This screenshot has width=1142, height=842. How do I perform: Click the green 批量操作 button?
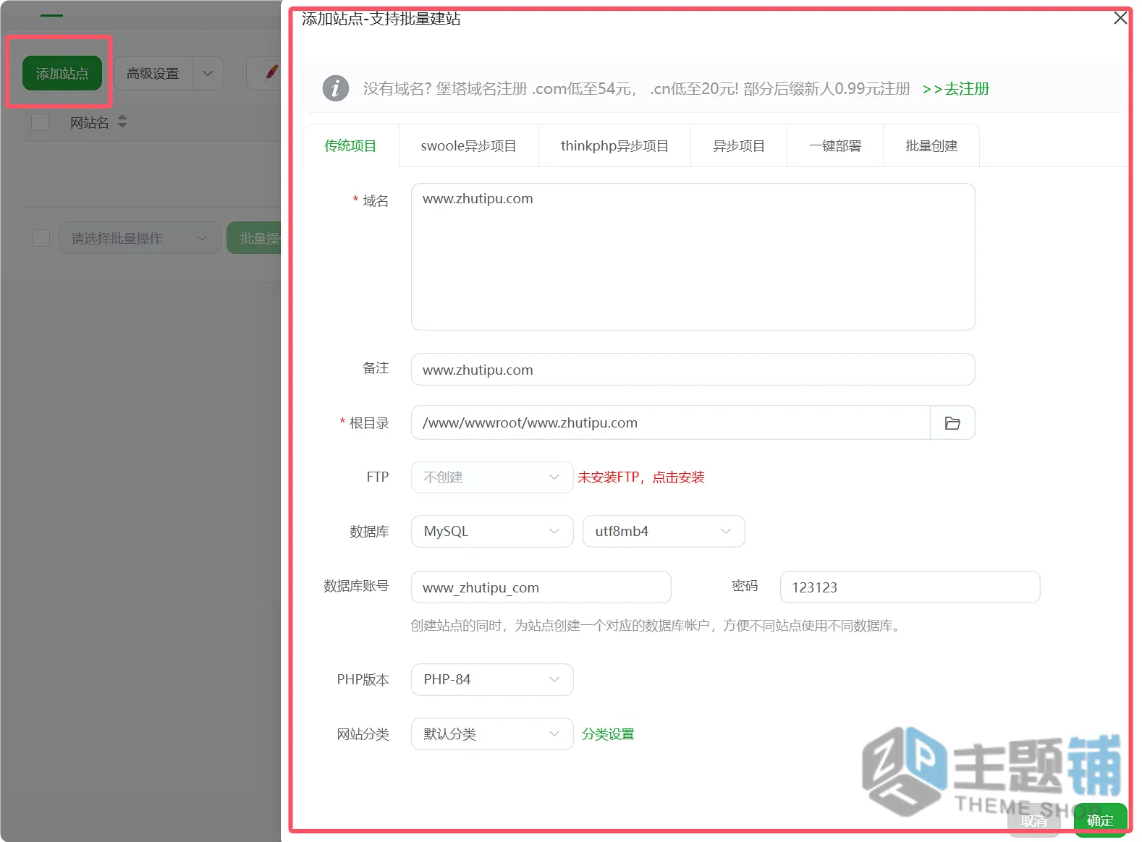[254, 238]
